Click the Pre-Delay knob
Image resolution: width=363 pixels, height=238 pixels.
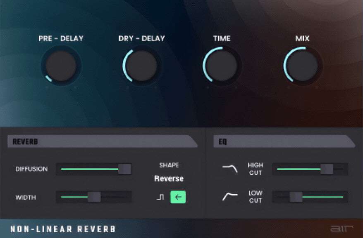61,65
